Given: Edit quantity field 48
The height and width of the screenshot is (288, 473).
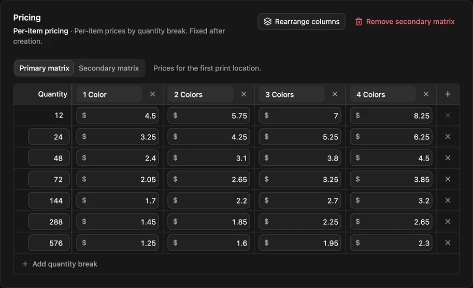Looking at the screenshot, I should (x=49, y=157).
